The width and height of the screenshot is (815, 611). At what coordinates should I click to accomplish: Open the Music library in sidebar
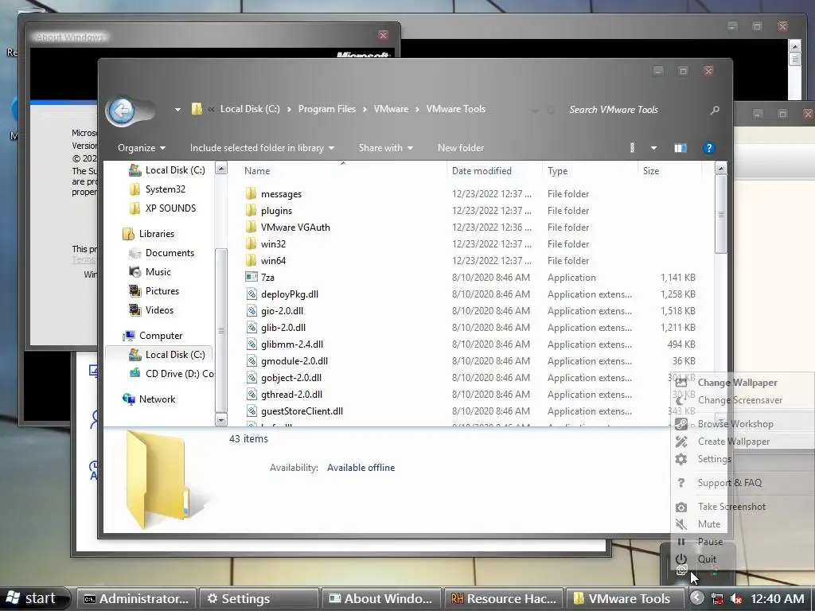158,272
